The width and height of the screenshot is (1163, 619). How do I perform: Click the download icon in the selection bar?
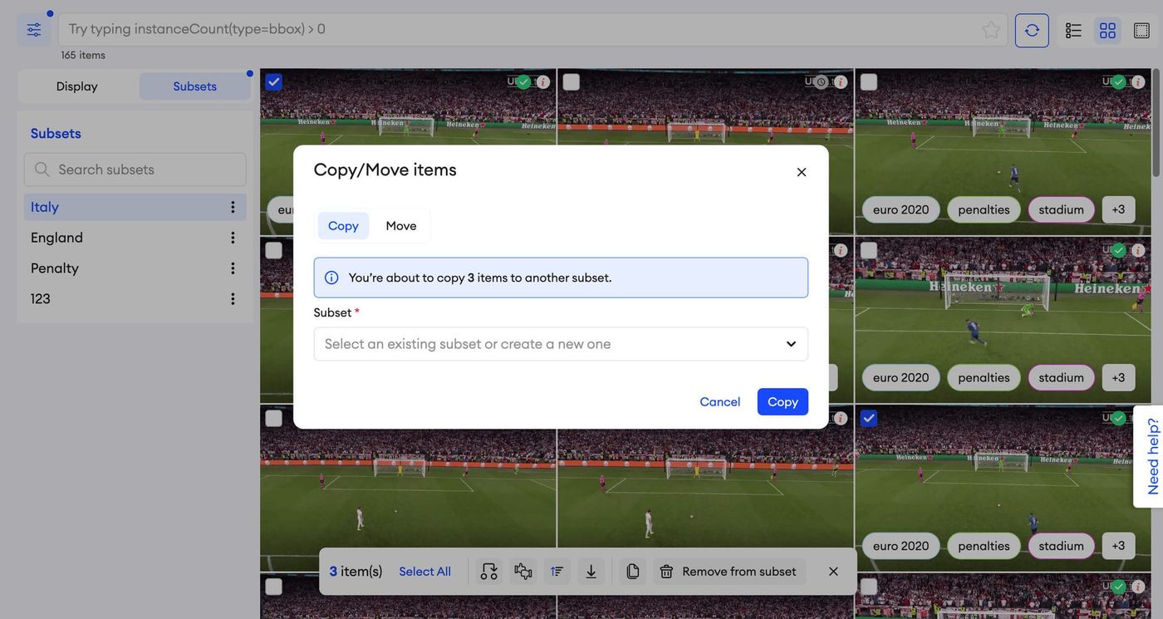pyautogui.click(x=591, y=572)
